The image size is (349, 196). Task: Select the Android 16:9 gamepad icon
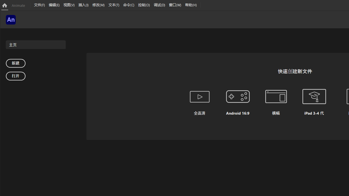[x=237, y=97]
